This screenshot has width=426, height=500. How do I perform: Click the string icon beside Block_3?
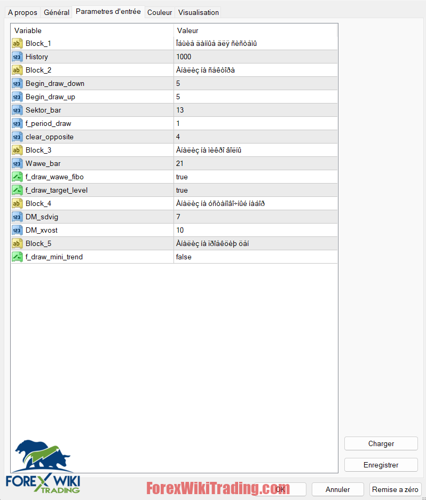coord(17,150)
